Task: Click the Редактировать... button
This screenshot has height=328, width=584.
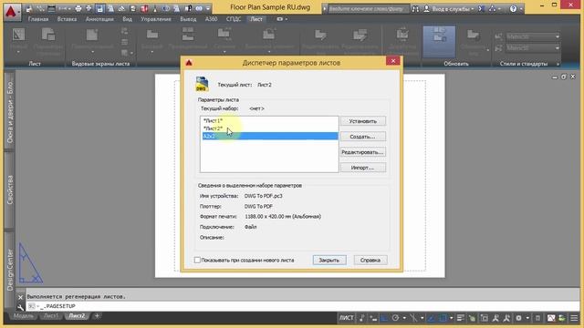Action: tap(363, 152)
